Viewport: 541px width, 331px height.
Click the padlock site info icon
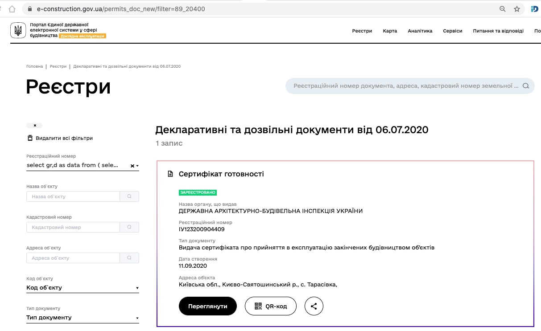click(x=30, y=9)
